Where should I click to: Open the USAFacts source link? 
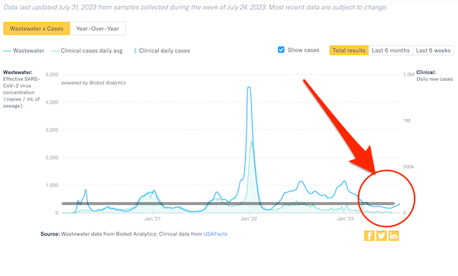215,234
